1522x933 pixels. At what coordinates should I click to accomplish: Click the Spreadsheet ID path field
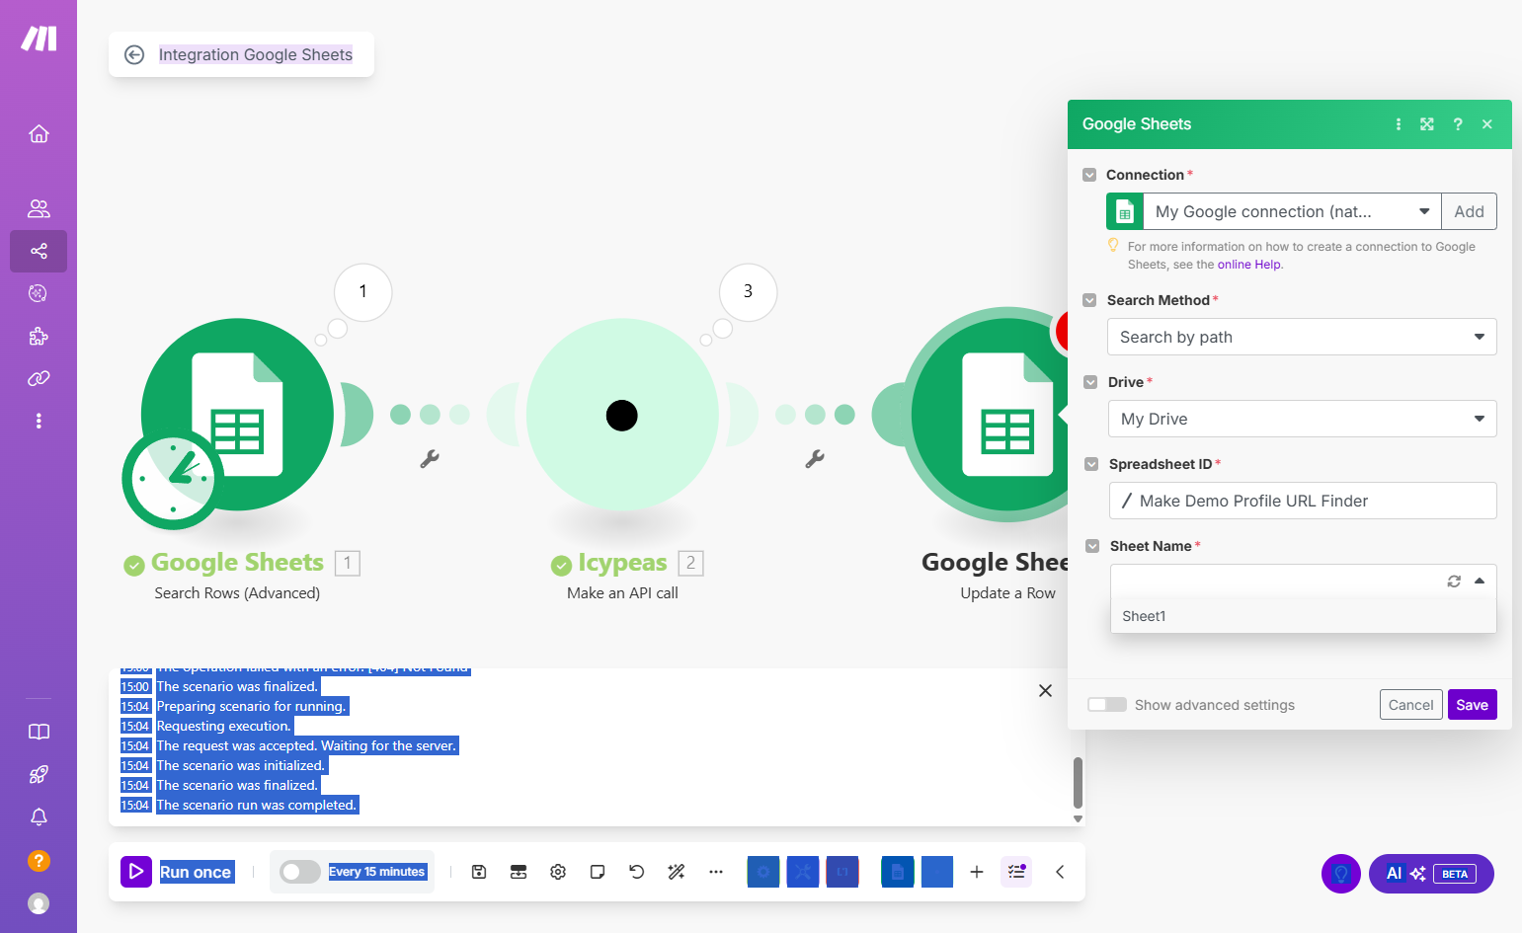pyautogui.click(x=1303, y=501)
